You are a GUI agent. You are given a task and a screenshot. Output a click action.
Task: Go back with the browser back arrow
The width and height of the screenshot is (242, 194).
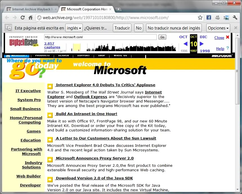coord(7,18)
